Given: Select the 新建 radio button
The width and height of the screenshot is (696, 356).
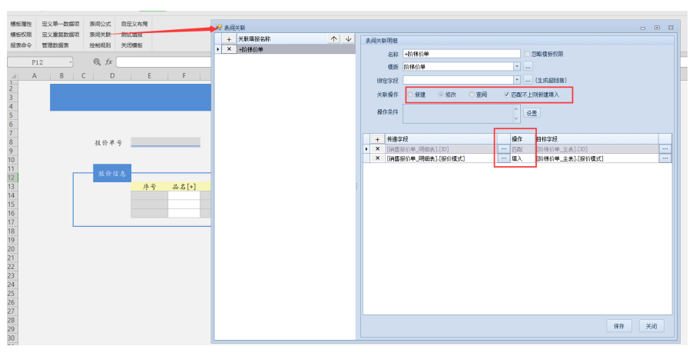Looking at the screenshot, I should [410, 95].
